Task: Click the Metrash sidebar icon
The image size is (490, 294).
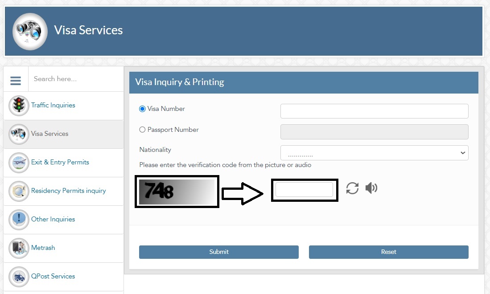Action: [19, 248]
